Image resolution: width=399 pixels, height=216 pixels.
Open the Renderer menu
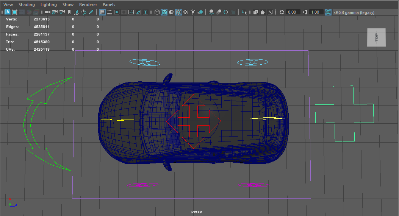click(x=88, y=5)
